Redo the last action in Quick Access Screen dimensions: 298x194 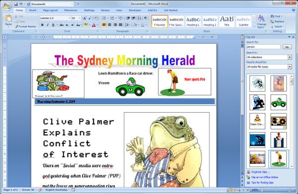[x=28, y=4]
